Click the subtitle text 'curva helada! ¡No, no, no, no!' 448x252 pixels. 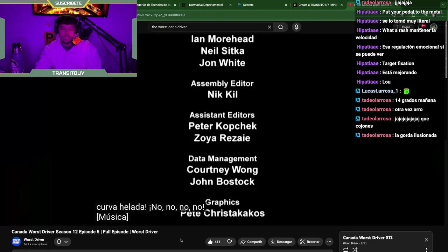pos(150,207)
